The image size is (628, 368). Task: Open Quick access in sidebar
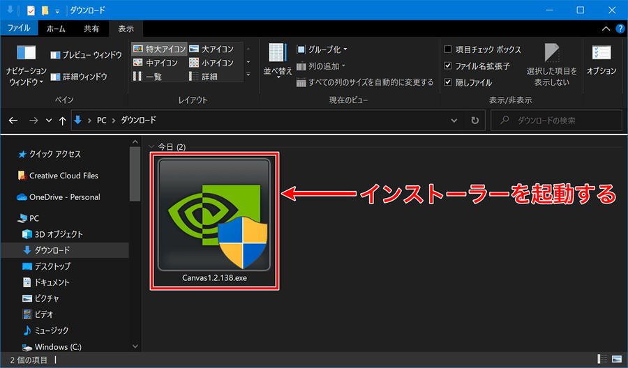point(50,154)
